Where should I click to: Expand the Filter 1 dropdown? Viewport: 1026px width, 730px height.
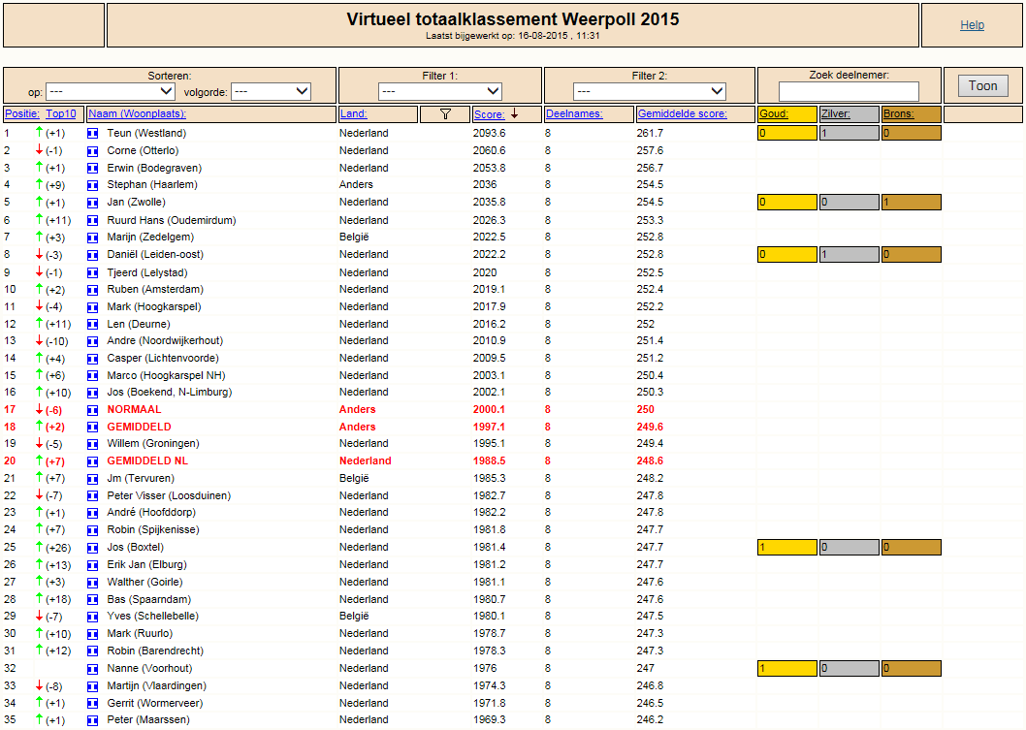(x=439, y=91)
